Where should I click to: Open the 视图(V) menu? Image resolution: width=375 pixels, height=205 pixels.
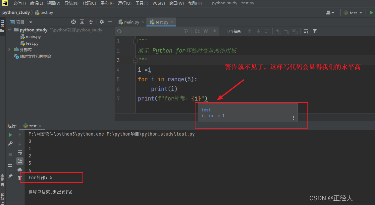tap(54, 3)
